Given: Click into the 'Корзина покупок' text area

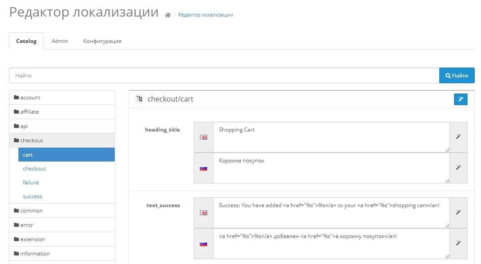Looking at the screenshot, I should click(331, 168).
